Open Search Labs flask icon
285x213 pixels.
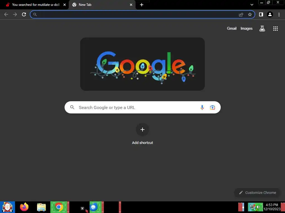click(x=262, y=29)
